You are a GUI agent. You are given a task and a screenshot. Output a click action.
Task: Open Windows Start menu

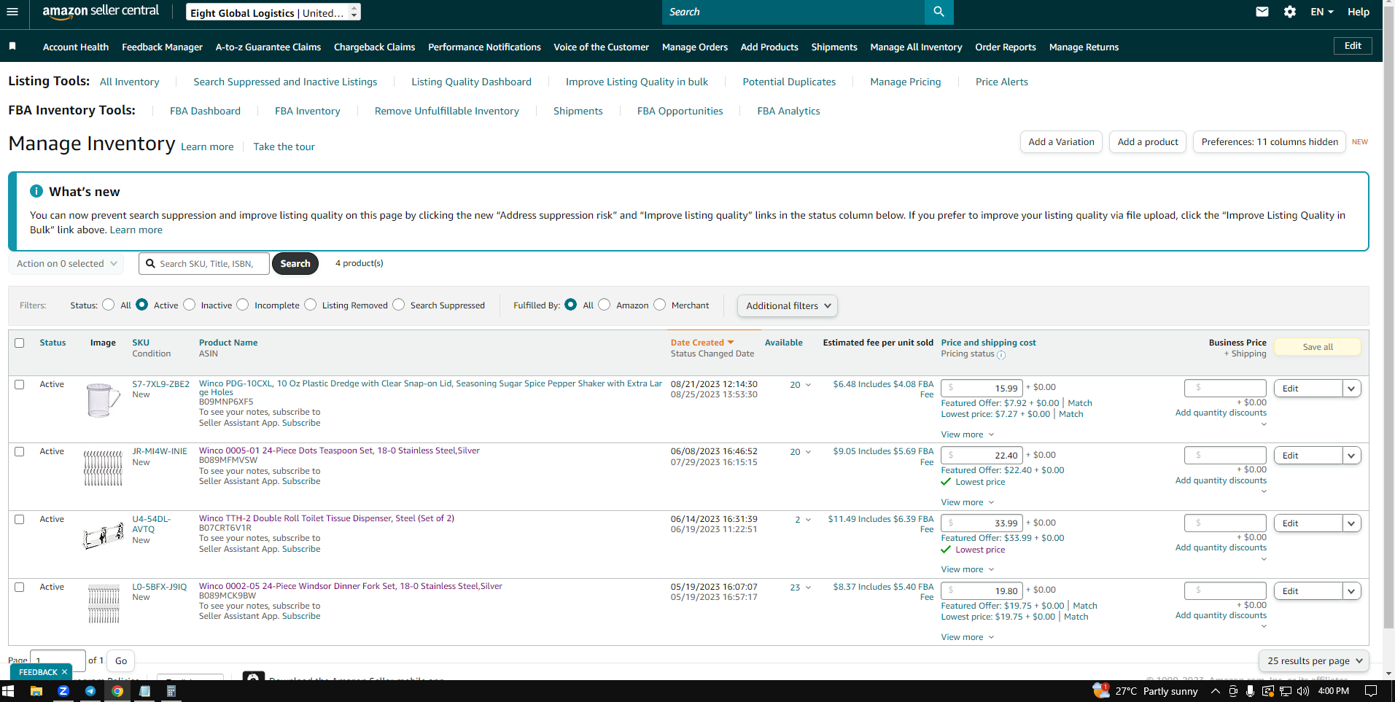click(8, 691)
